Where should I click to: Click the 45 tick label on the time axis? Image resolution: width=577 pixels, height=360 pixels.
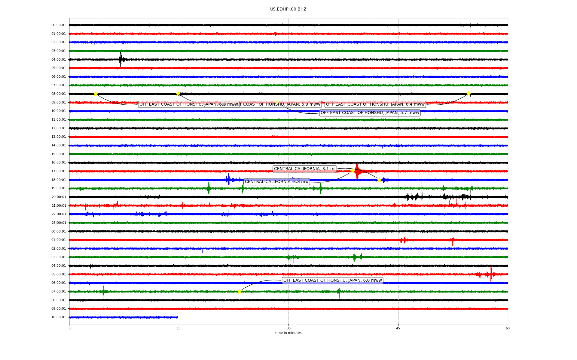(398, 328)
